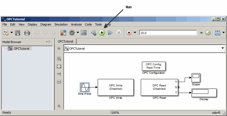Open the View menu

point(21,24)
